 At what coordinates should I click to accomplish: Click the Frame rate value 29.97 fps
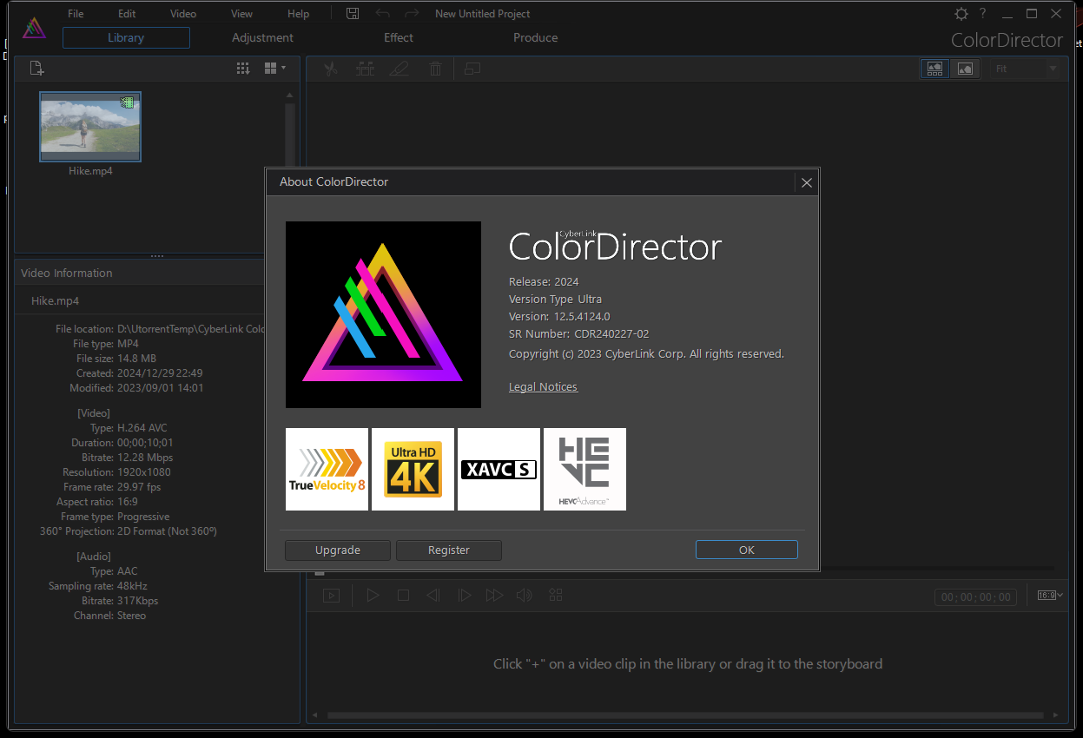coord(139,487)
